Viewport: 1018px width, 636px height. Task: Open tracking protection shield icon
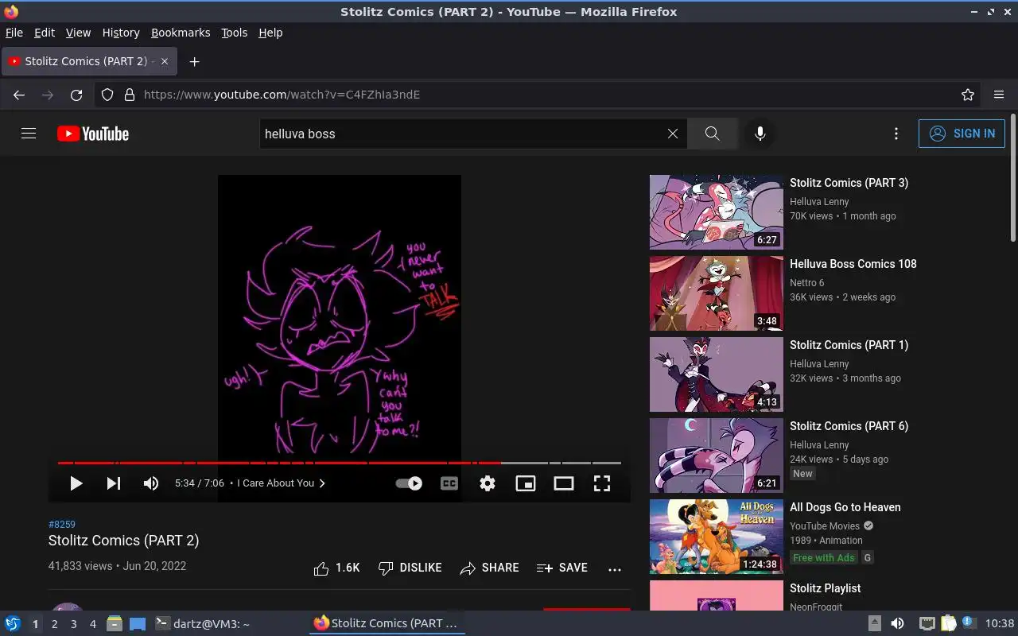[x=107, y=95]
